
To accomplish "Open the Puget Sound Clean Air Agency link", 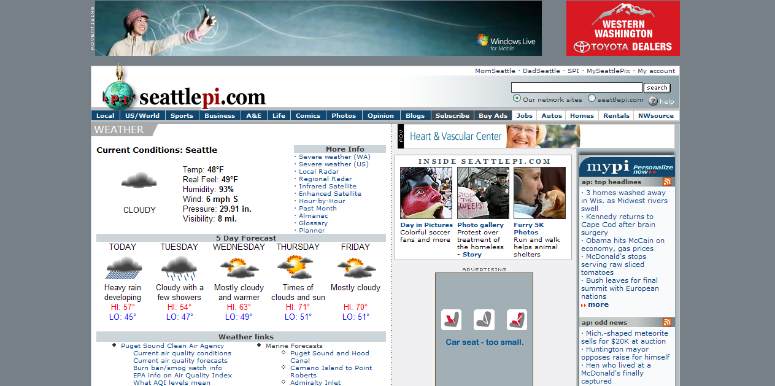I will [x=172, y=345].
